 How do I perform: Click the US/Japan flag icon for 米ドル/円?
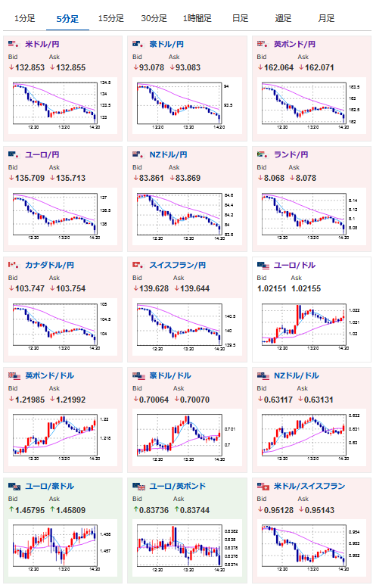point(14,44)
